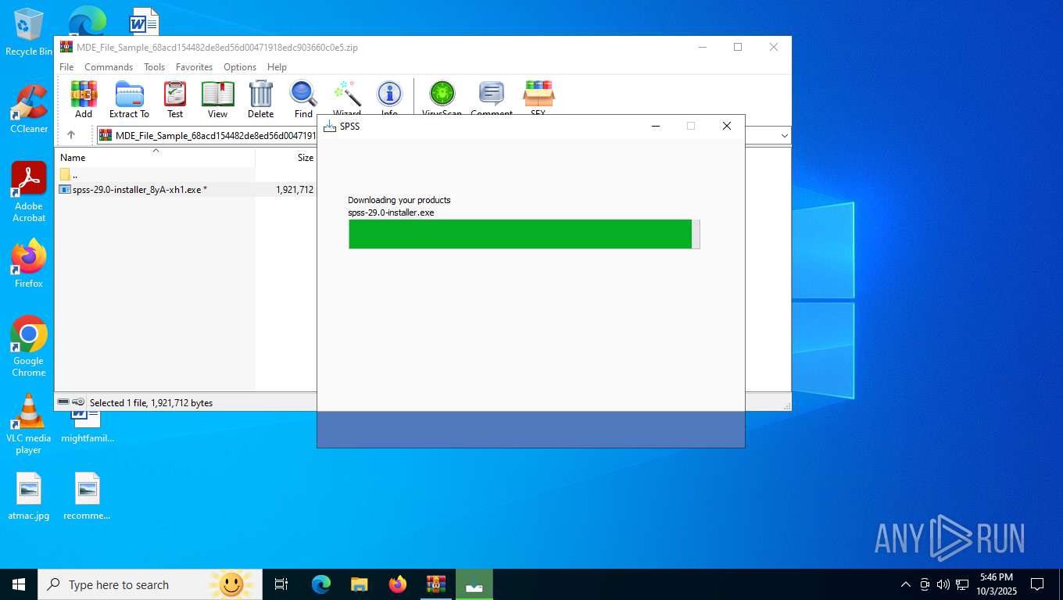Click the drive icon in WinRAR status bar
The image size is (1063, 600).
click(x=63, y=402)
